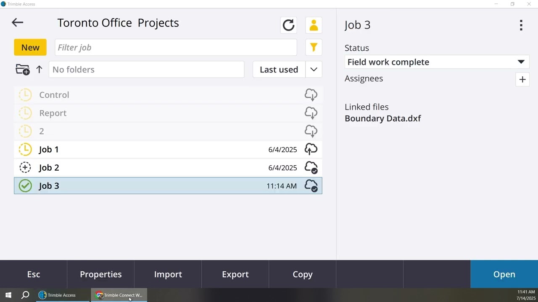The image size is (538, 302).
Task: Select the Job 2 row
Action: click(168, 167)
